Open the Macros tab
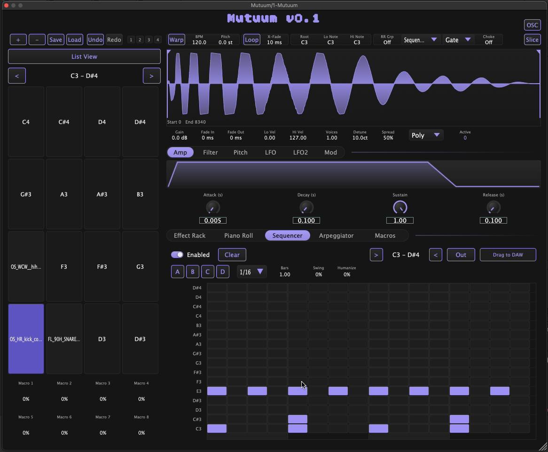This screenshot has width=548, height=452. coord(385,235)
